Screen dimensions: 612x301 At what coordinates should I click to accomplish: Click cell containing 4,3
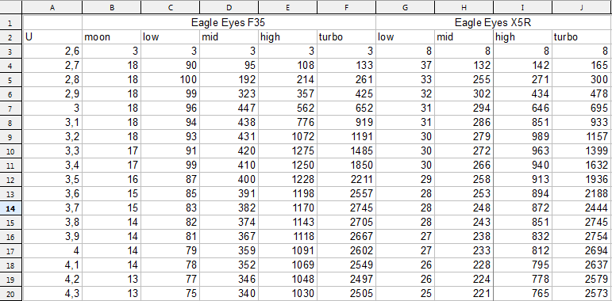(52, 294)
